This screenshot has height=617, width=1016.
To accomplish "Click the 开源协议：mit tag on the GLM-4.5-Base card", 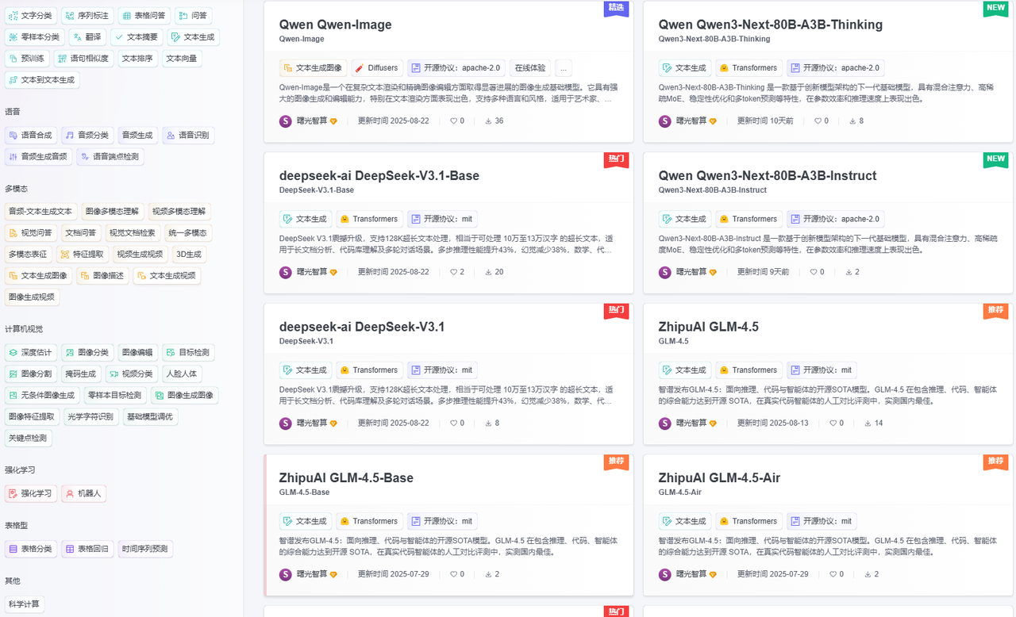I will tap(443, 521).
